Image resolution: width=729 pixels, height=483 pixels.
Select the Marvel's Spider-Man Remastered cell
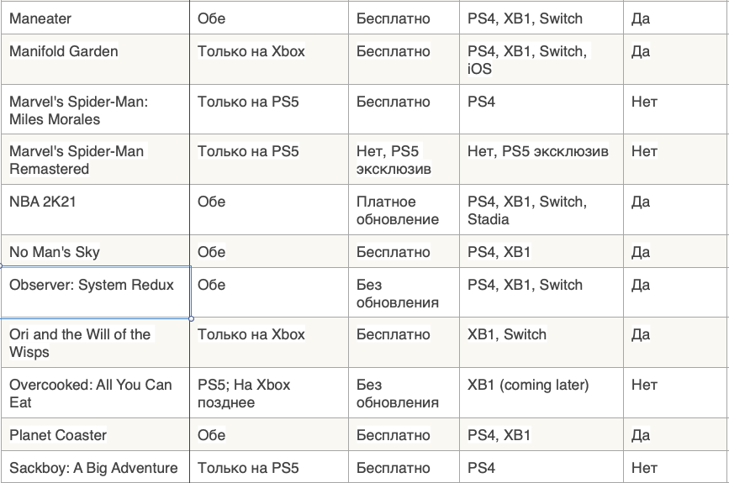click(x=77, y=160)
